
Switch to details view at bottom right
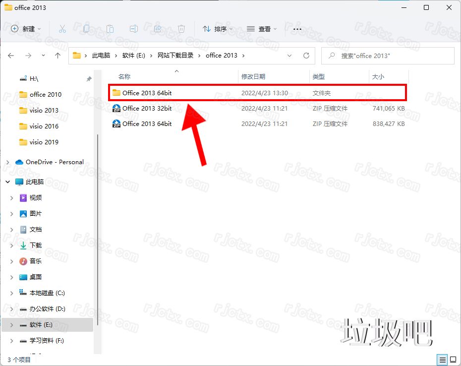tap(443, 360)
